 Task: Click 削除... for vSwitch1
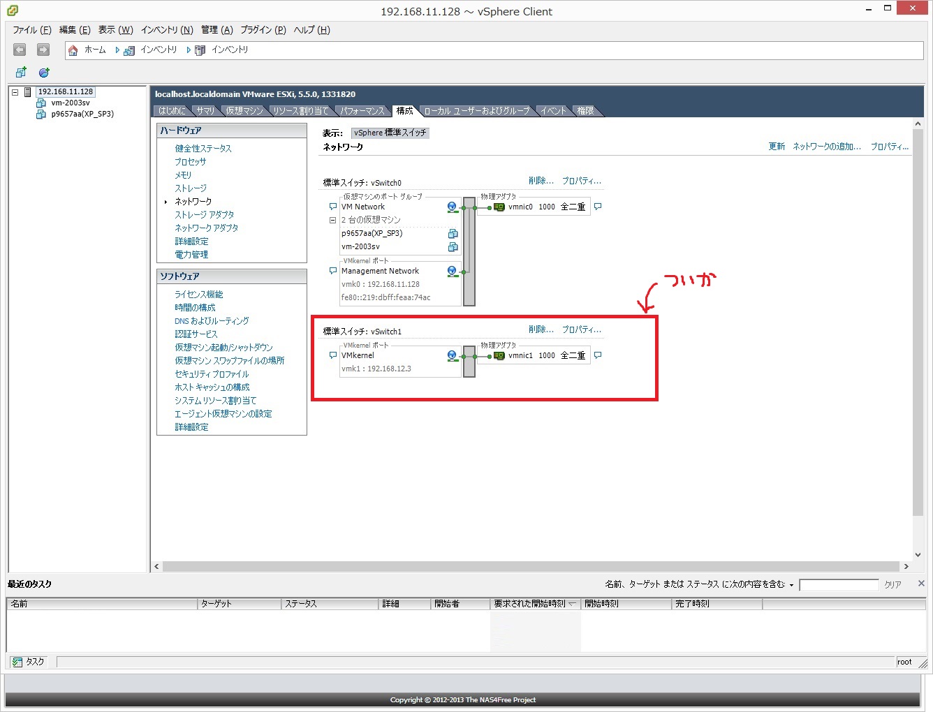(541, 330)
